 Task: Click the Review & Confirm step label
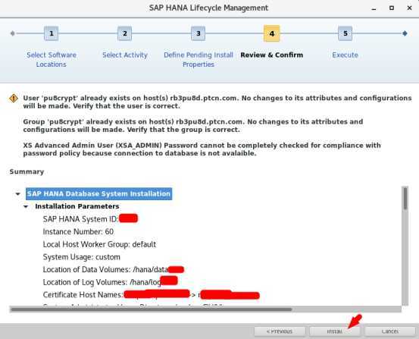[272, 55]
